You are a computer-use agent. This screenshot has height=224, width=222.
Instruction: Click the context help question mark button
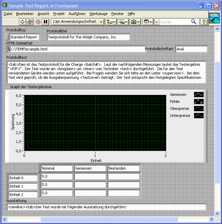point(204,22)
